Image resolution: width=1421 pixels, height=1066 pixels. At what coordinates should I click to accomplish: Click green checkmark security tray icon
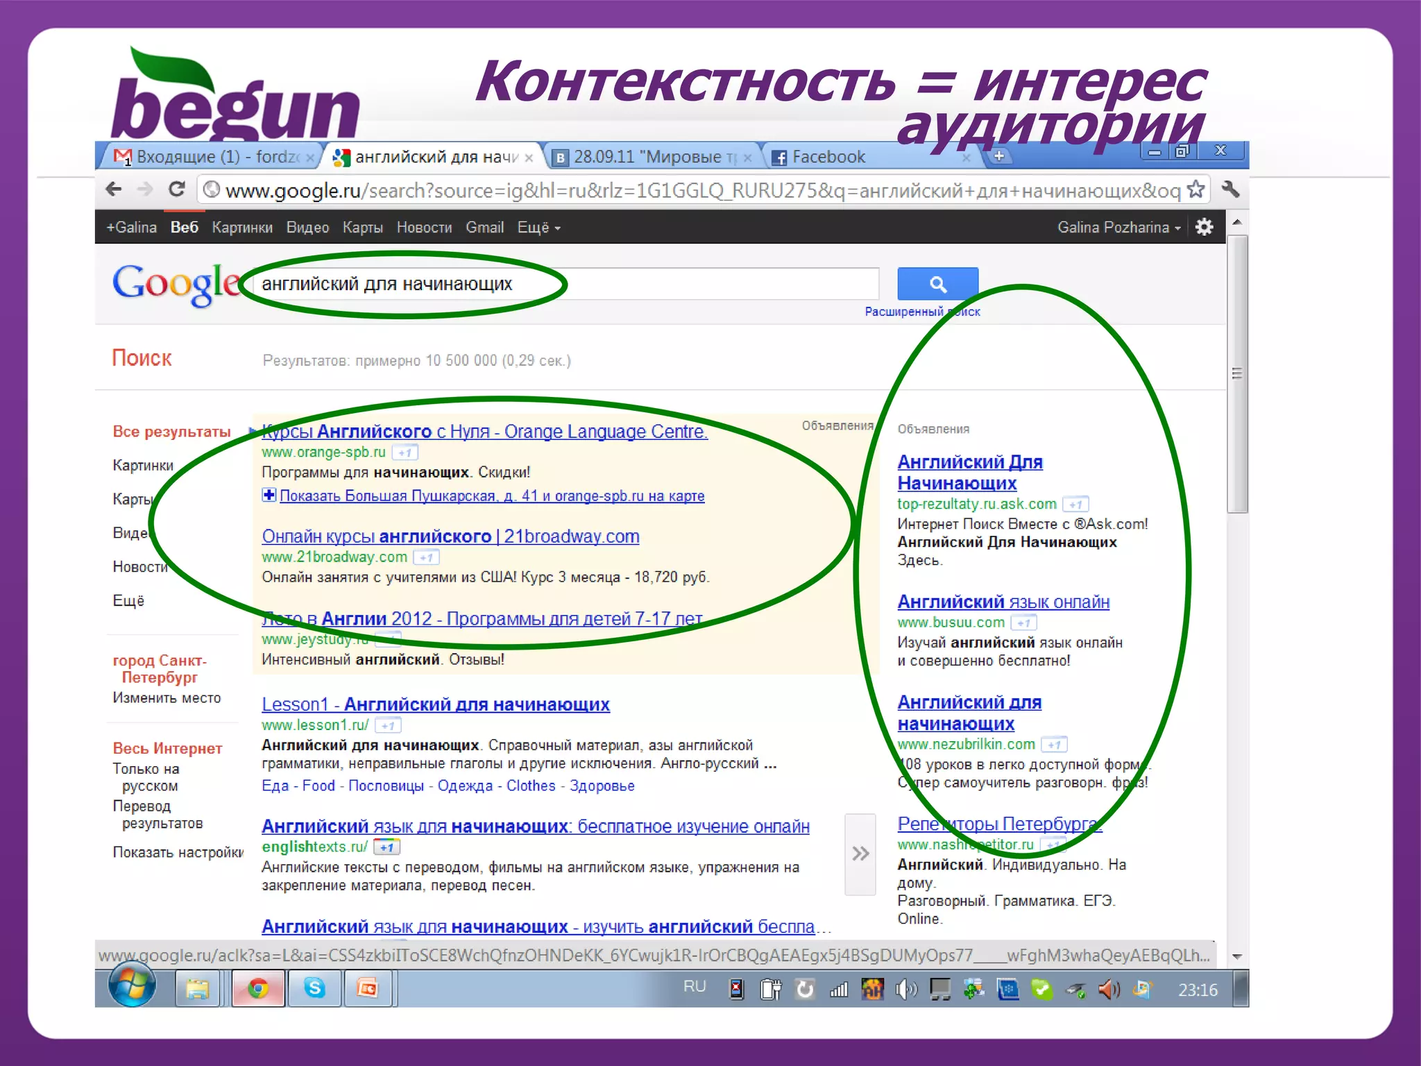(x=1041, y=990)
